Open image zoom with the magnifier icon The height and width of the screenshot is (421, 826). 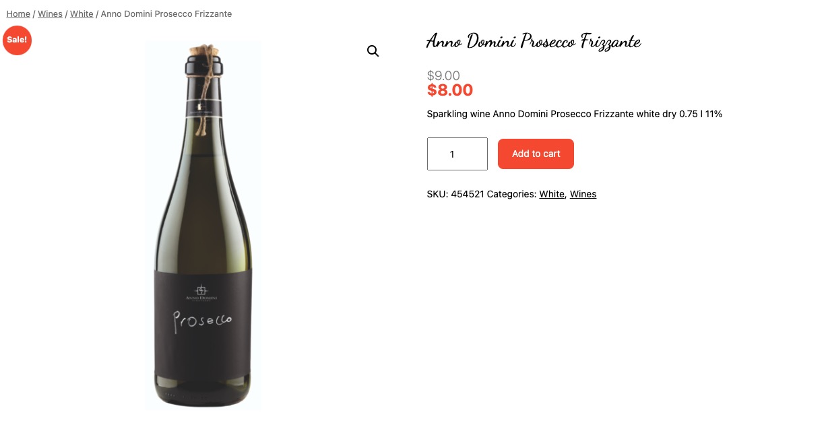coord(373,51)
